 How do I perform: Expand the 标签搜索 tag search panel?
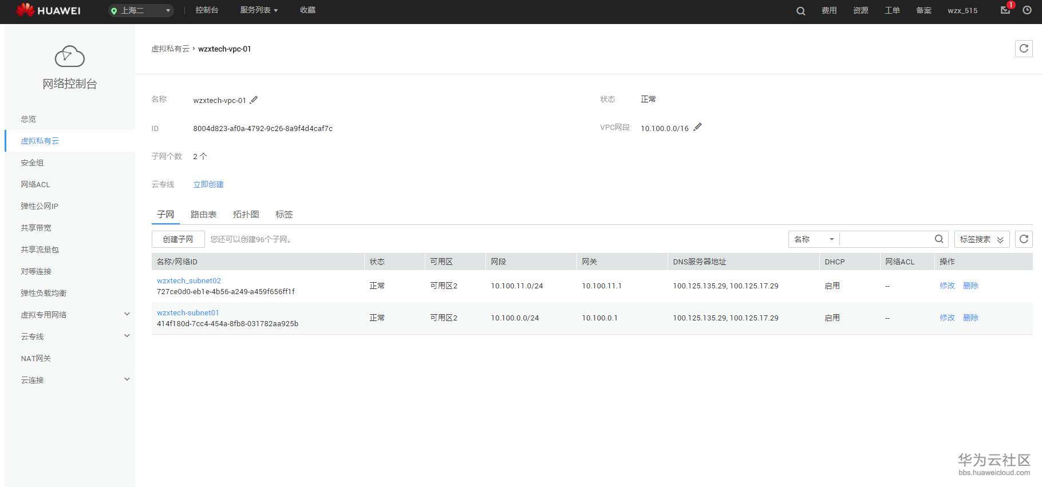pos(982,239)
